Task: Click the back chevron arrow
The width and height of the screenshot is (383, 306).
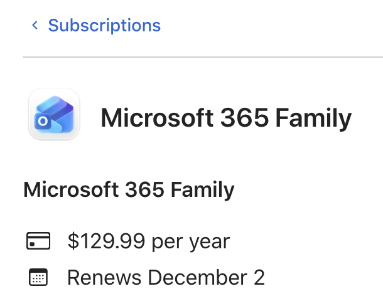Action: tap(35, 26)
